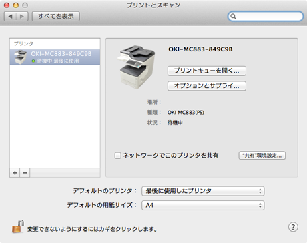The width and height of the screenshot is (307, 243).
Task: Open the print queue with プリントキューを開く
Action: [207, 71]
